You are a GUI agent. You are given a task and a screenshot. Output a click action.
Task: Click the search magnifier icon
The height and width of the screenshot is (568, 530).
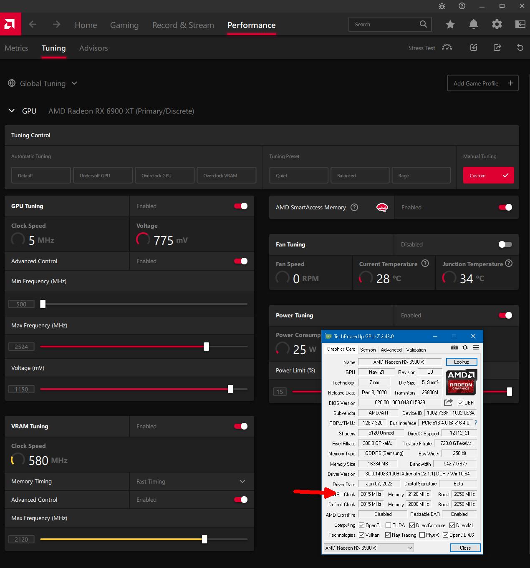423,24
